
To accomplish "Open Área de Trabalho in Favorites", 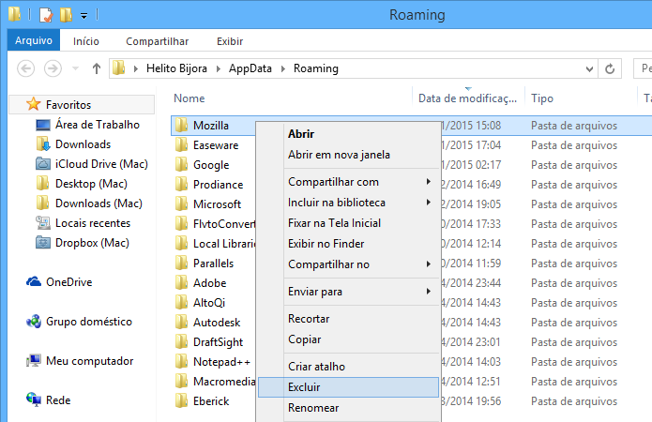I will click(x=98, y=125).
